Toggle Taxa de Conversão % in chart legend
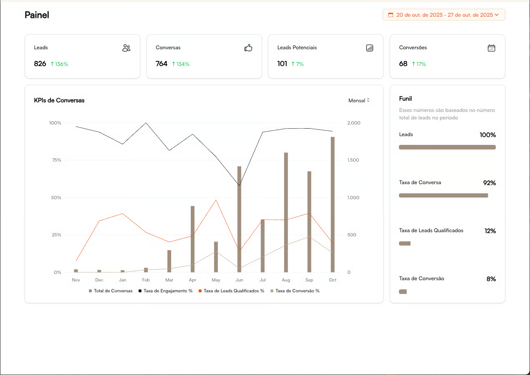530x375 pixels. click(295, 291)
